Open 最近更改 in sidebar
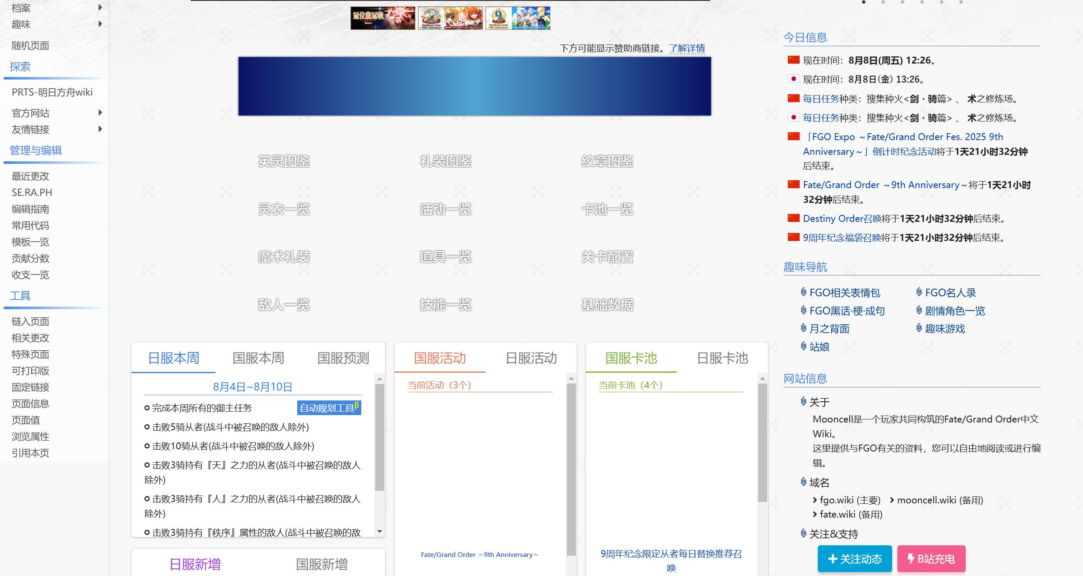Image resolution: width=1083 pixels, height=576 pixels. point(30,176)
